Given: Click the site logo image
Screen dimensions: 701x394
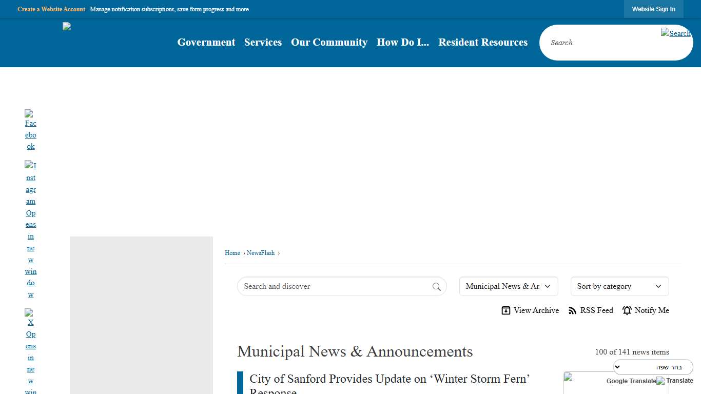Looking at the screenshot, I should 67,26.
